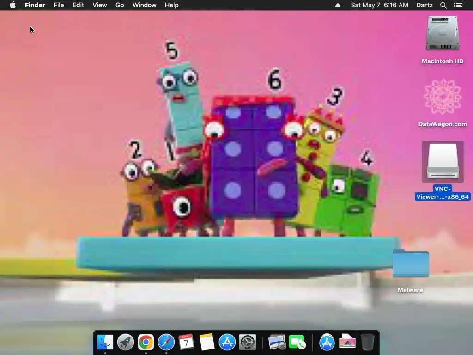This screenshot has height=355, width=473.
Task: Open the image file stack in Dock
Action: (347, 342)
